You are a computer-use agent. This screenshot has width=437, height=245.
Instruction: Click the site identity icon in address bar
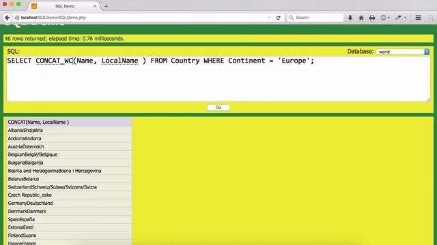(x=17, y=18)
